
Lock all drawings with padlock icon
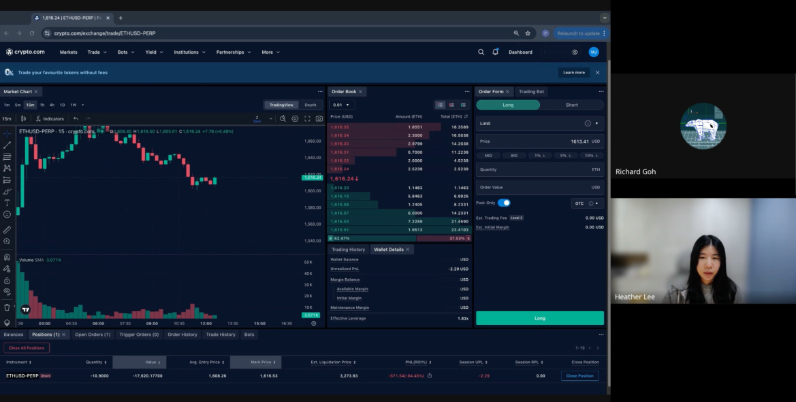click(7, 280)
